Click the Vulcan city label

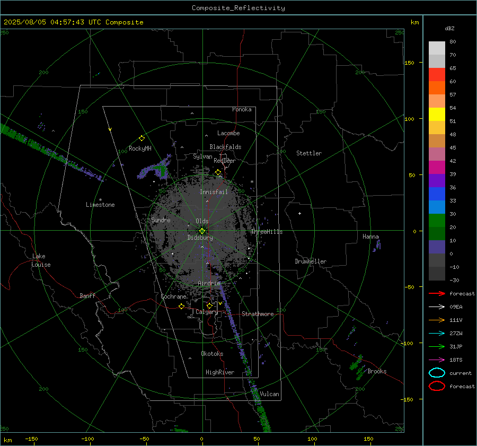269,394
